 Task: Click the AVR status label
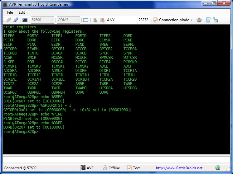90,168
